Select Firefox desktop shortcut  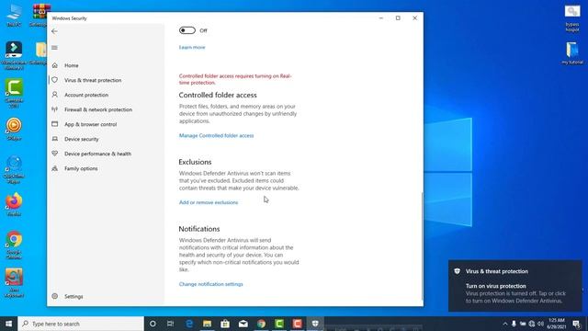click(14, 205)
